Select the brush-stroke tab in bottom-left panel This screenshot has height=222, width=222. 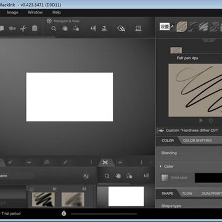point(29,162)
